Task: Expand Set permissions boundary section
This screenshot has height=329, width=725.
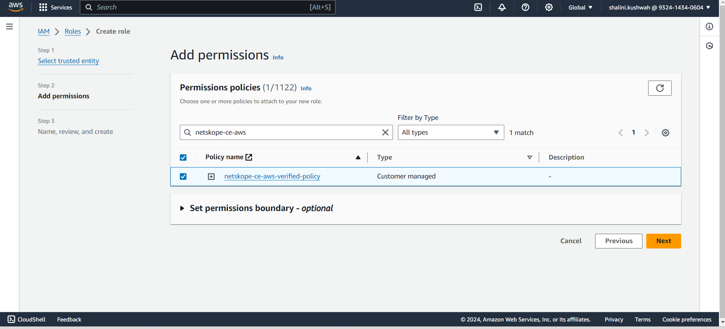Action: pyautogui.click(x=257, y=208)
